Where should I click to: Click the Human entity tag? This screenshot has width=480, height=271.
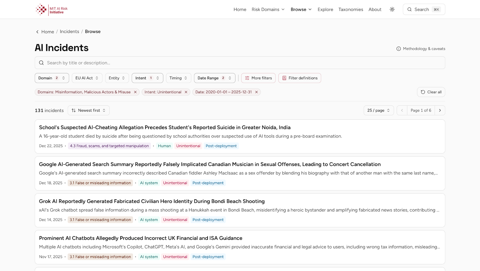point(164,146)
